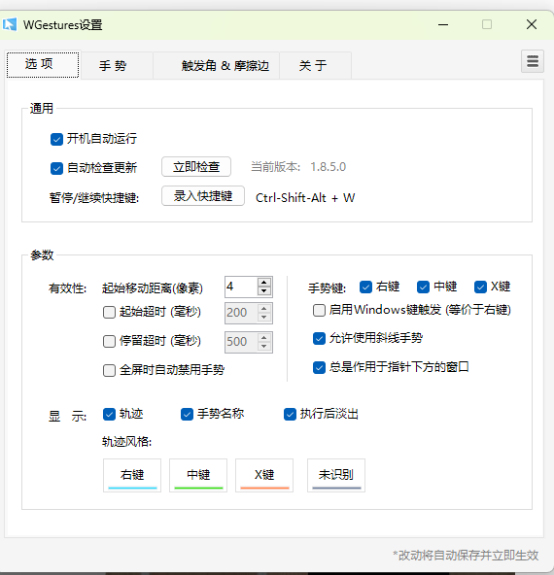The width and height of the screenshot is (554, 575).
Task: Click the 录入快捷键 button
Action: pos(203,196)
